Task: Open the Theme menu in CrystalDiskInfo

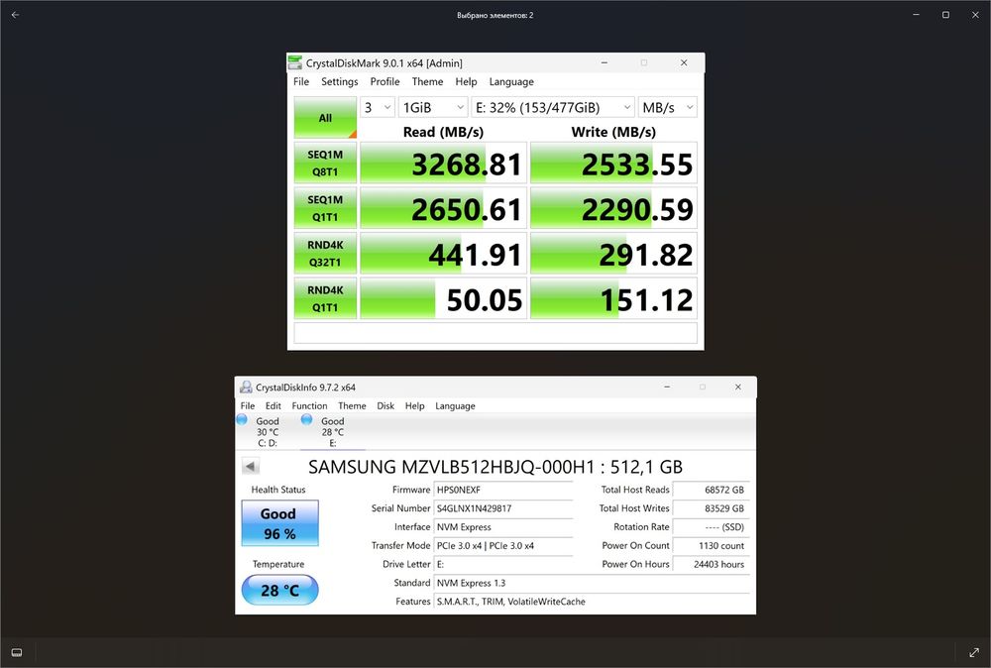Action: [352, 405]
